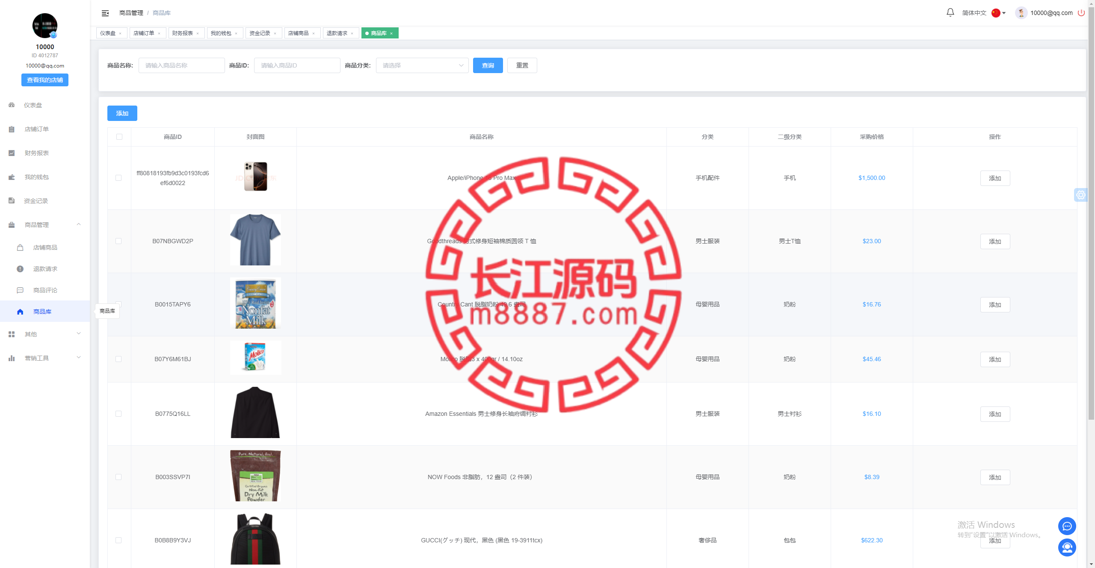Check the Apple/iPhone Pro Max row checkbox

click(x=118, y=178)
